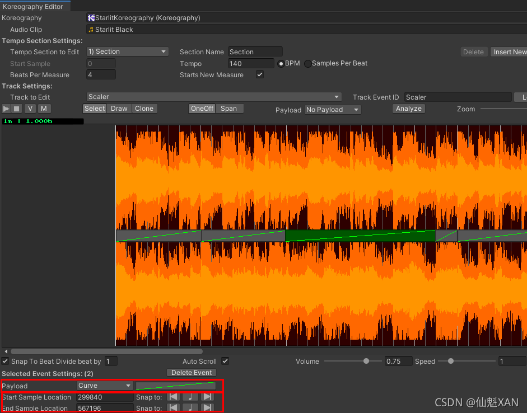Select the first grey span event on the track
Viewport: 527px width, 413px height.
[x=158, y=236]
